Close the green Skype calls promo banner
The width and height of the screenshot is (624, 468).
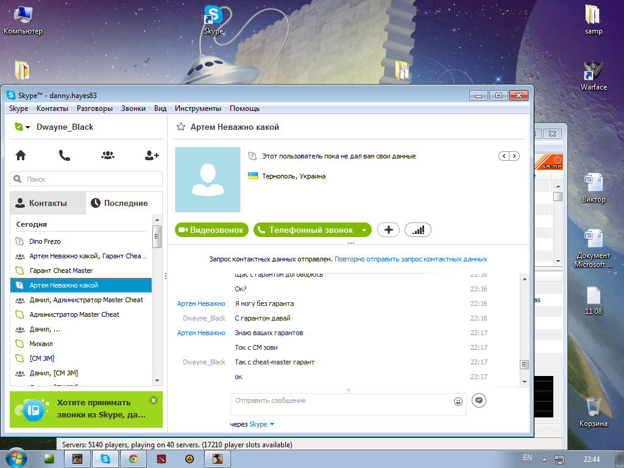[x=154, y=400]
